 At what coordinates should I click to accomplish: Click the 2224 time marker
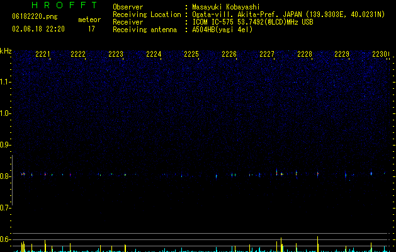[x=154, y=54]
